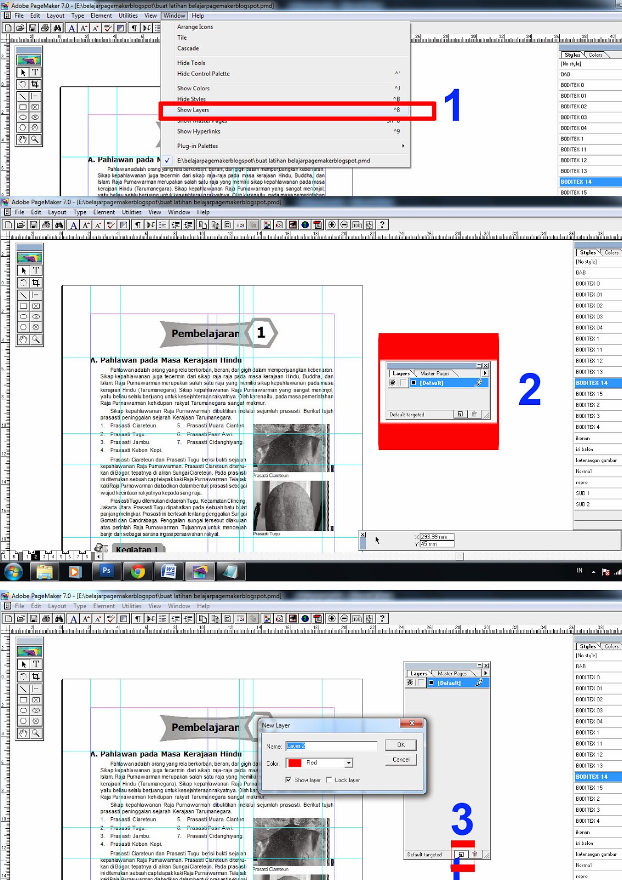This screenshot has height=880, width=622.
Task: Open the palette menu arrow in the bottom Layers palette
Action: coord(485,673)
